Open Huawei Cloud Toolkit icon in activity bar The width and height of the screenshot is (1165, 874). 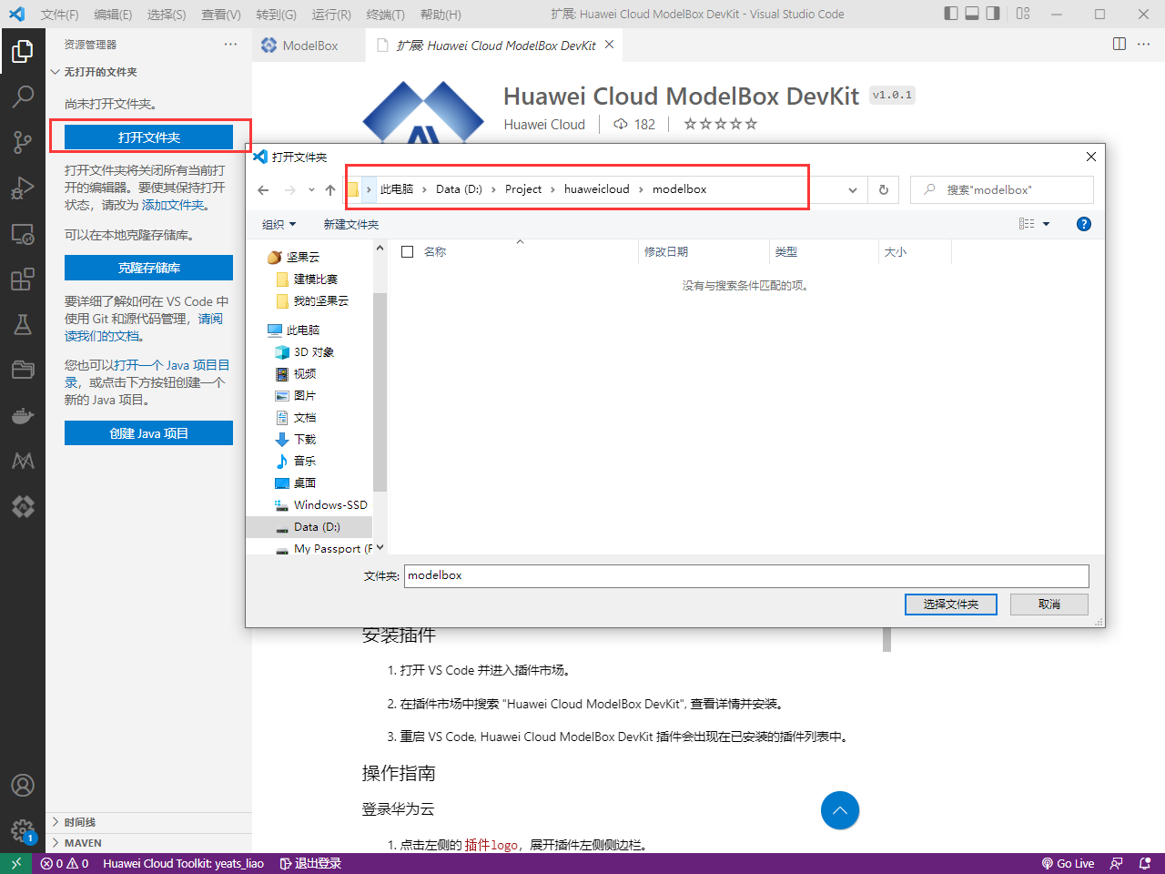pyautogui.click(x=23, y=506)
